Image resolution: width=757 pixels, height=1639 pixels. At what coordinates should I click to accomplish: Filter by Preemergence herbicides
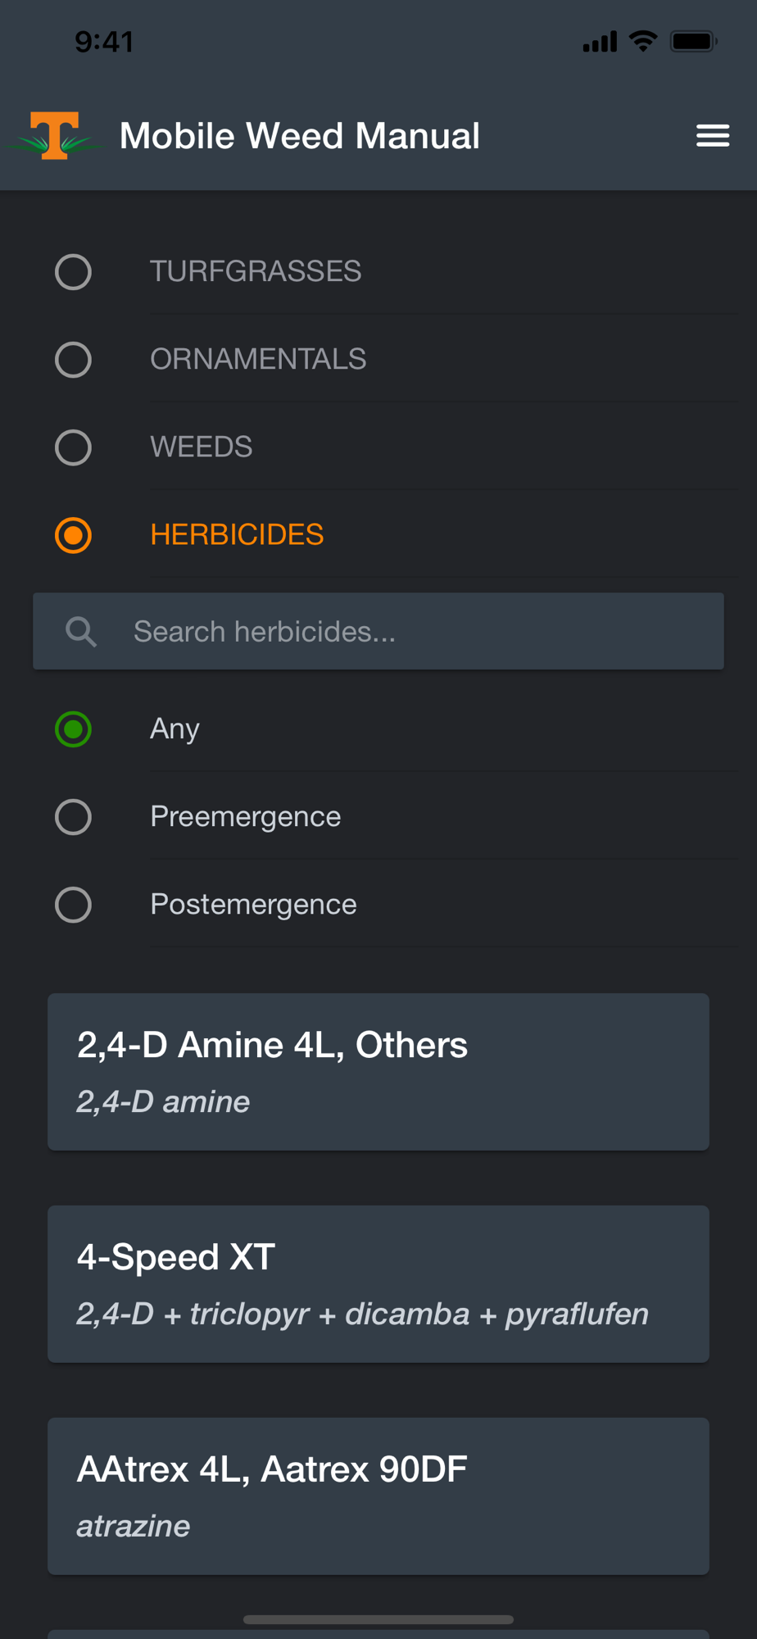(x=73, y=817)
